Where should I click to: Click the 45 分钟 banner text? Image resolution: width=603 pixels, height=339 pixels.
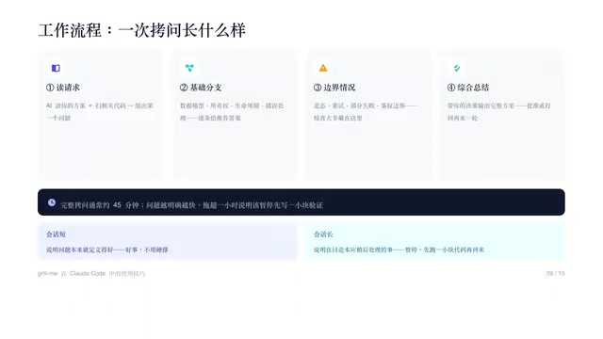point(191,205)
